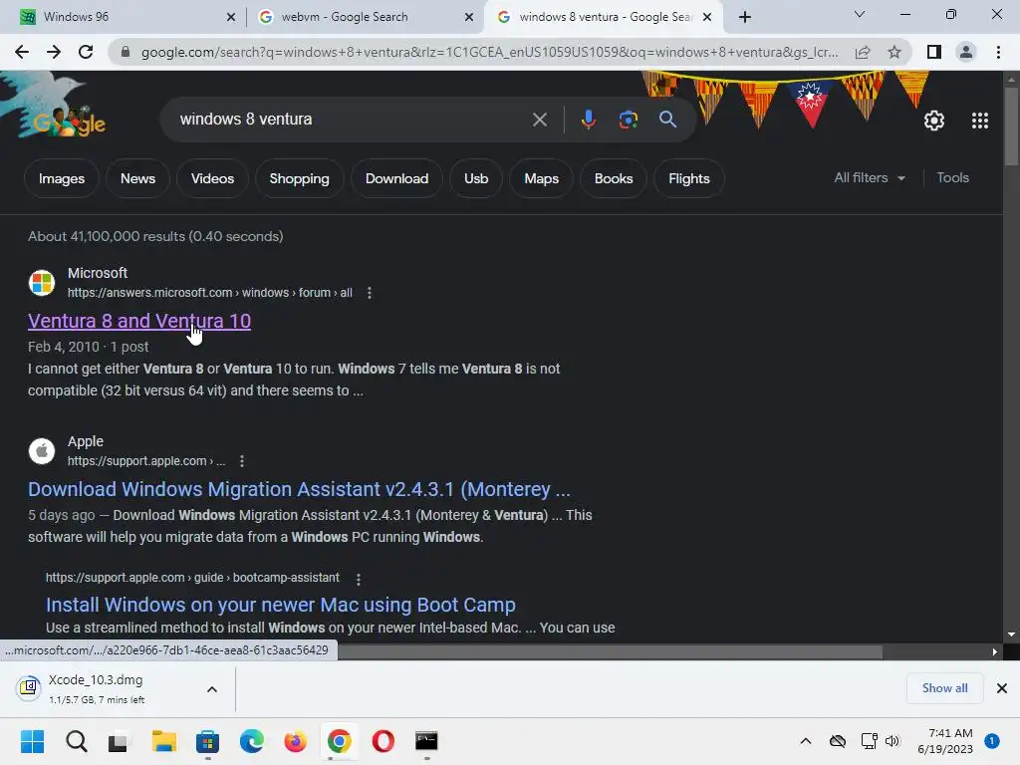
Task: Open the Ventura 8 and Ventura 10 result
Action: 139,321
